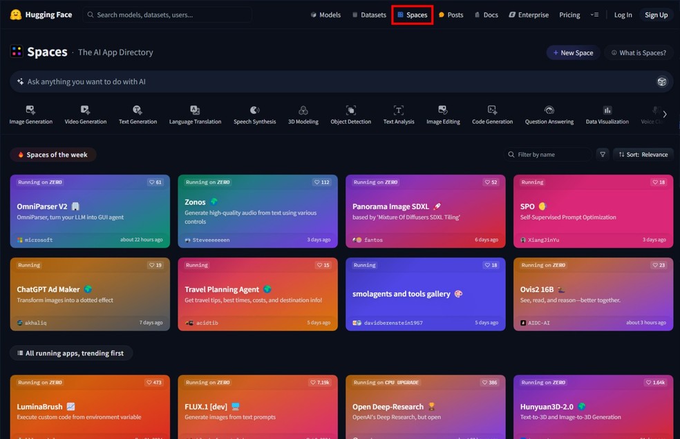Open the Zonos space card

[258, 211]
